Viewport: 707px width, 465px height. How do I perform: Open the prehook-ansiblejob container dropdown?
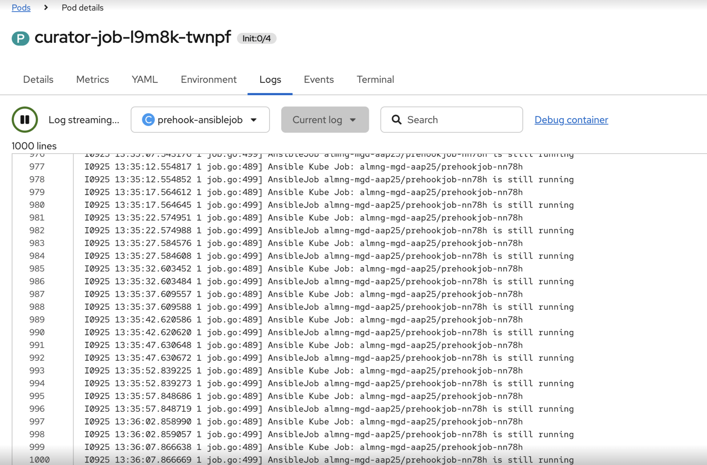[x=200, y=120]
